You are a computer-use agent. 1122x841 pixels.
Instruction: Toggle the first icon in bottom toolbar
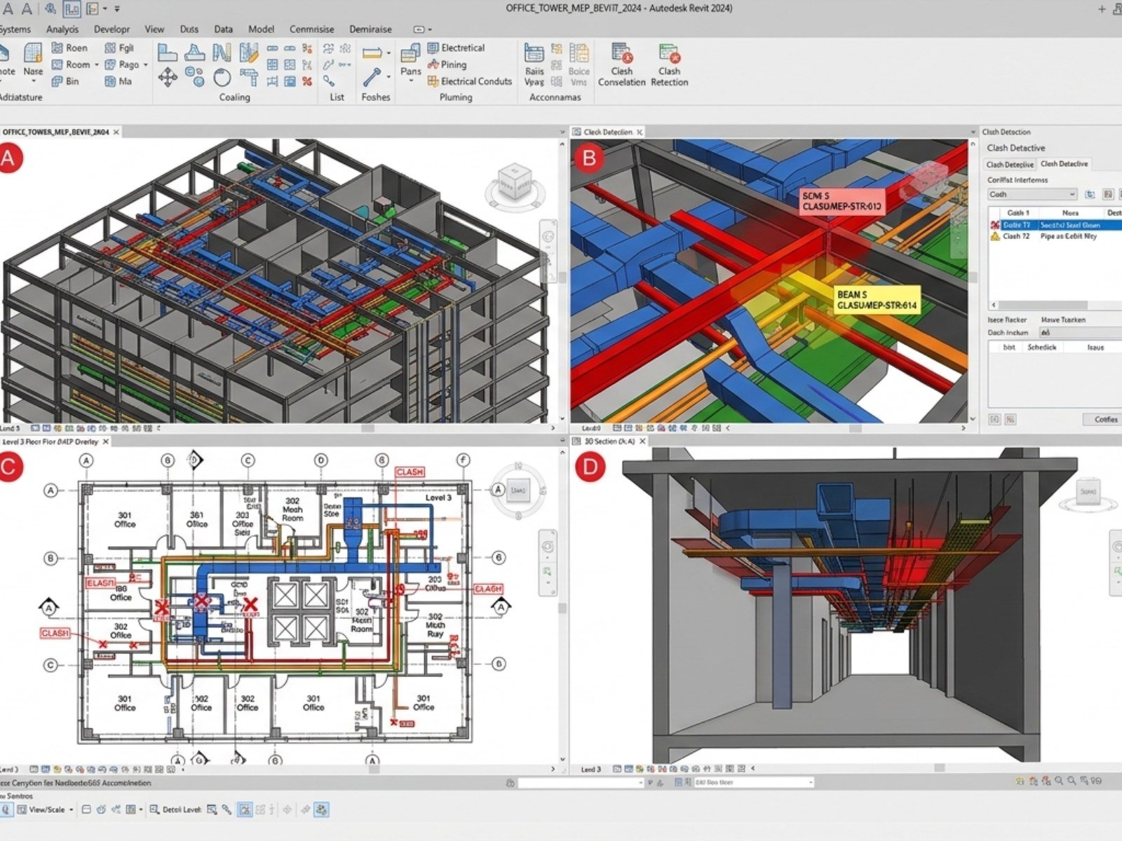[6, 809]
